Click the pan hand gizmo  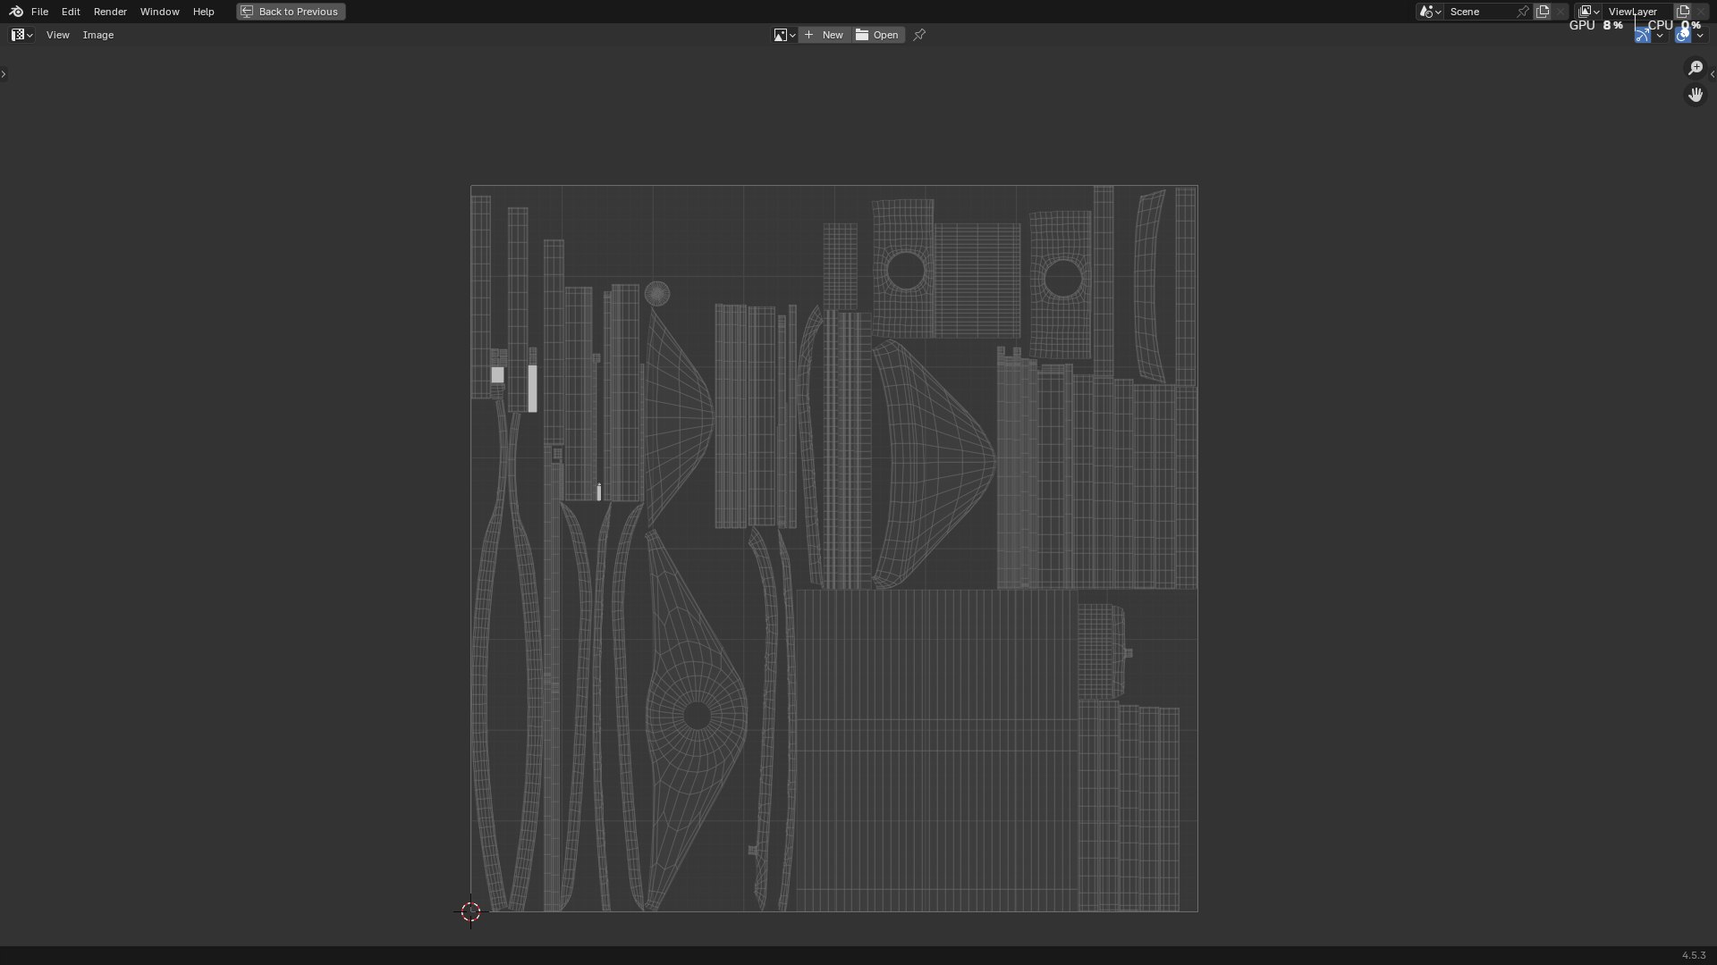(x=1696, y=95)
